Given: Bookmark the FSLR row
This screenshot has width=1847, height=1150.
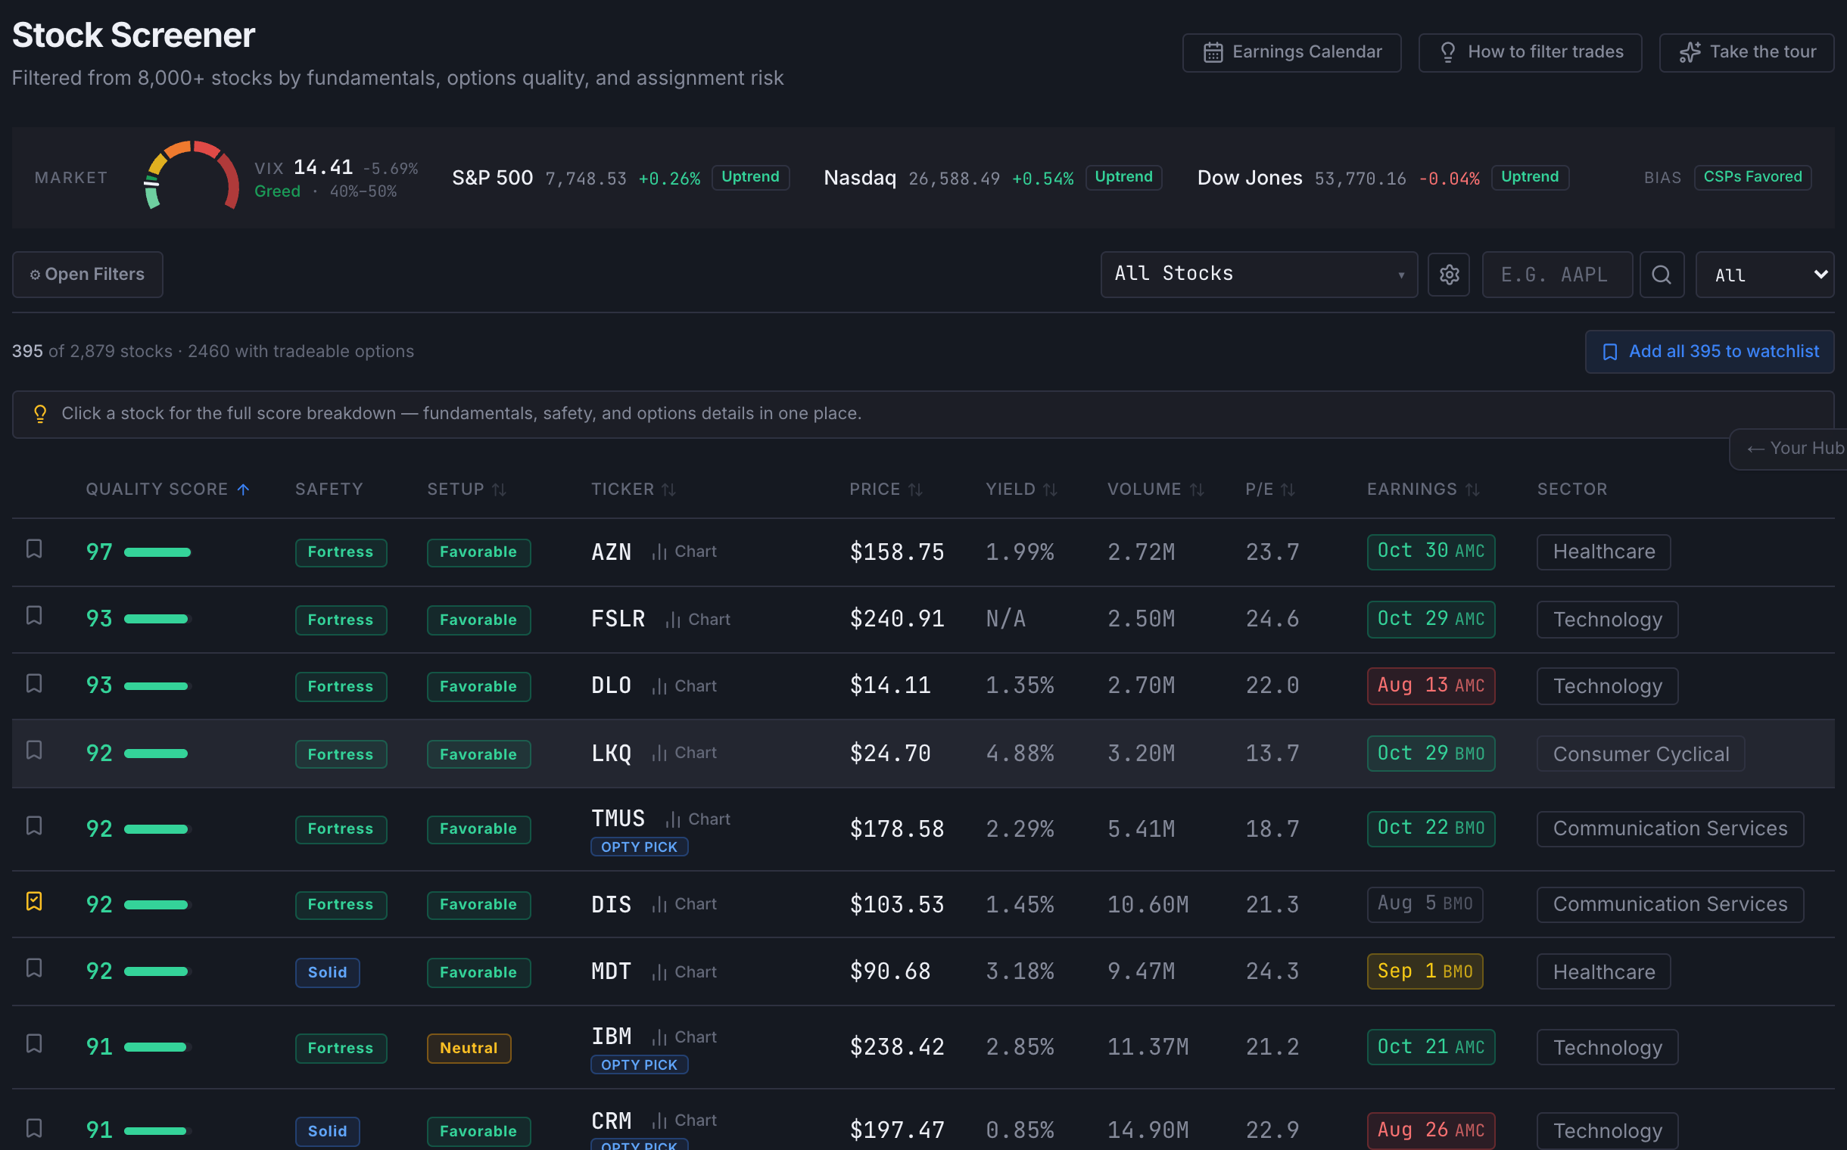Looking at the screenshot, I should [33, 616].
